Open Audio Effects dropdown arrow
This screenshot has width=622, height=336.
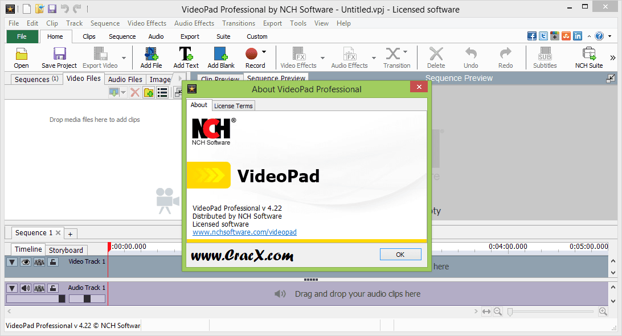374,58
